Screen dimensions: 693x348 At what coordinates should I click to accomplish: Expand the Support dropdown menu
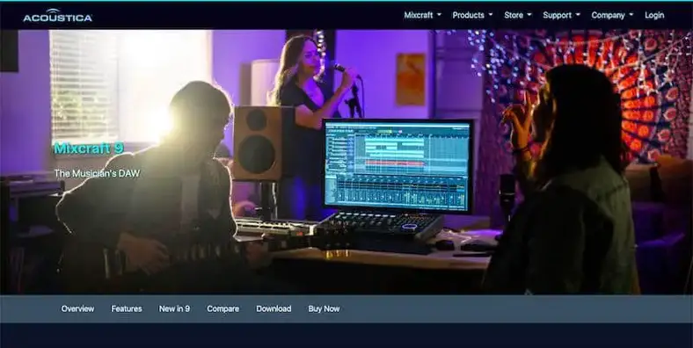pos(561,15)
